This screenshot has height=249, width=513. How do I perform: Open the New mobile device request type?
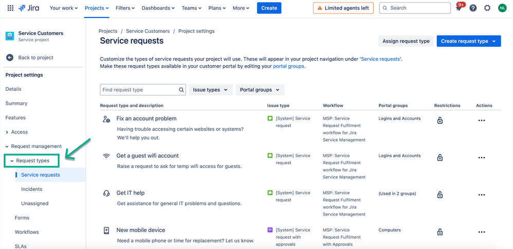141,231
